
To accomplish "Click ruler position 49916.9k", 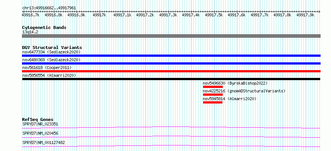I will 76,15.
